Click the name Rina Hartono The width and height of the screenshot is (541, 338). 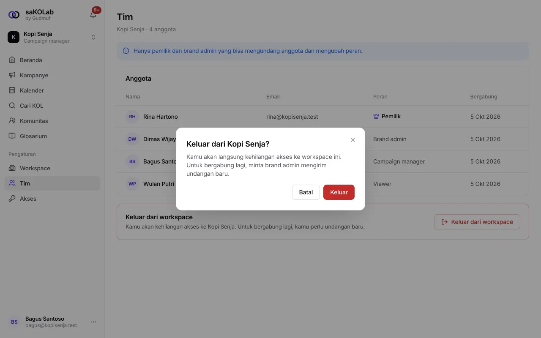[161, 117]
